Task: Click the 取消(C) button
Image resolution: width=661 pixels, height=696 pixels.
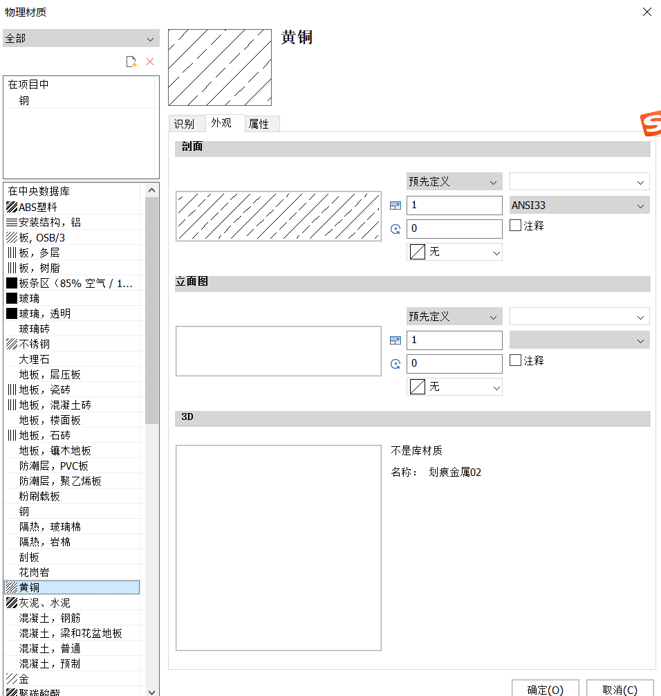Action: [x=620, y=689]
